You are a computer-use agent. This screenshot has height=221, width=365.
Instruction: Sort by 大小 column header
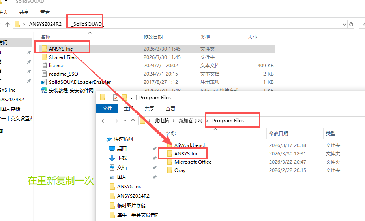[252, 37]
